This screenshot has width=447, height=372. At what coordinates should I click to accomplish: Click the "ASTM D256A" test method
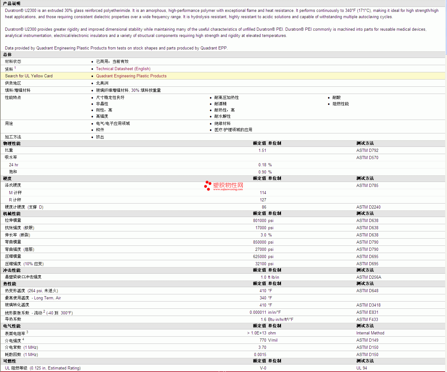tap(369, 277)
